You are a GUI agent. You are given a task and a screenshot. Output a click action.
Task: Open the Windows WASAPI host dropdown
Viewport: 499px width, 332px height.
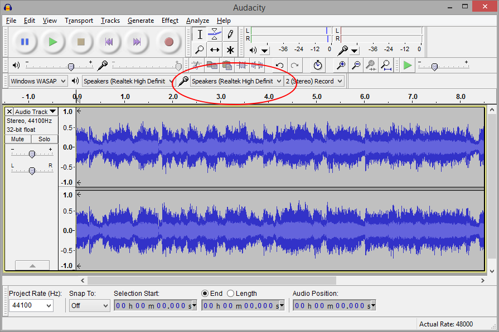37,81
